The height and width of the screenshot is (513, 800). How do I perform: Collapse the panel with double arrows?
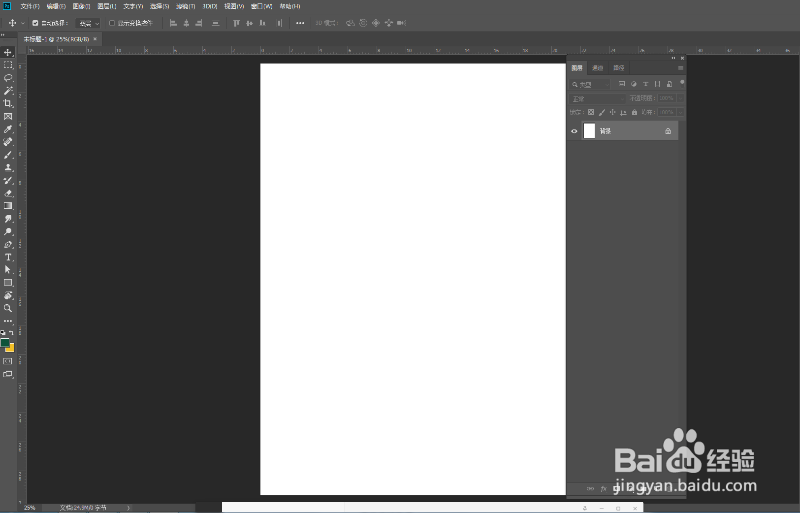coord(673,58)
